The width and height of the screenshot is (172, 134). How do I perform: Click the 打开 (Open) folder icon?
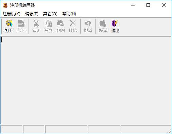pos(9,23)
